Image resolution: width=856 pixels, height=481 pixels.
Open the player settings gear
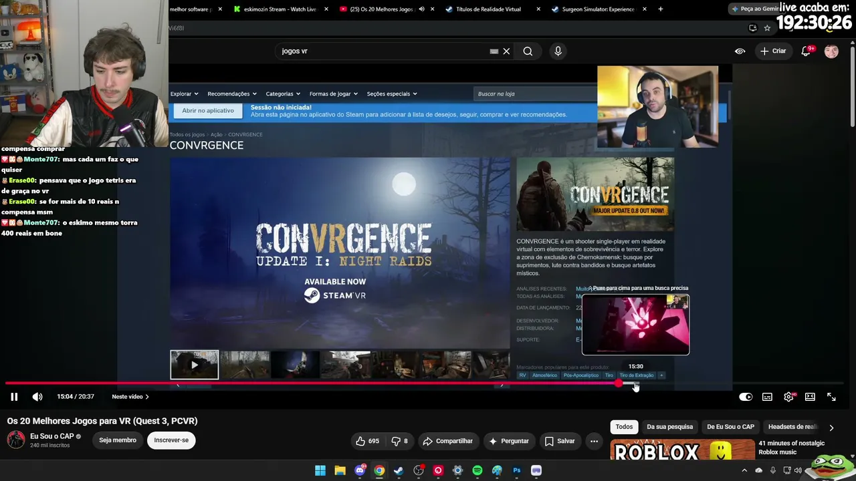(x=789, y=397)
